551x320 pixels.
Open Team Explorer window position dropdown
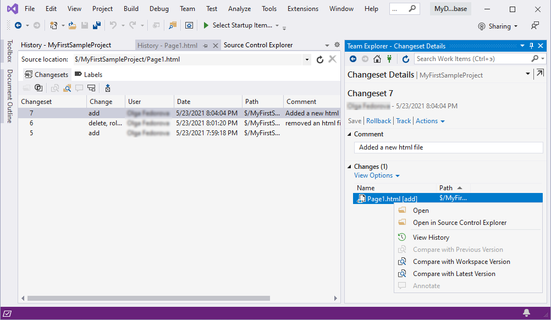(x=522, y=46)
